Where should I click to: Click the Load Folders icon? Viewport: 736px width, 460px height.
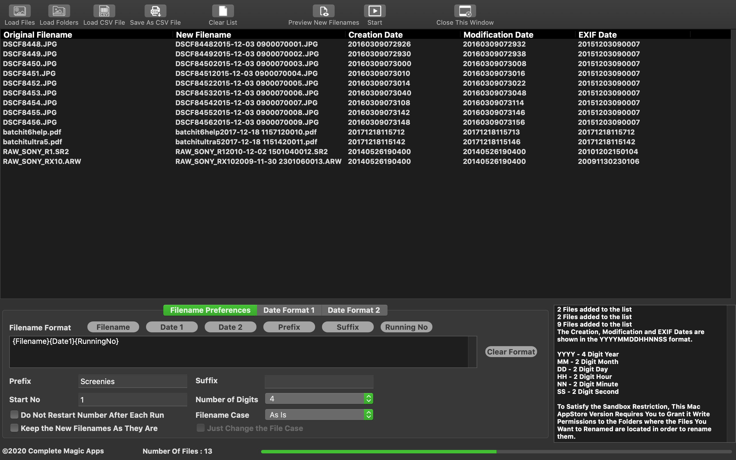click(58, 11)
